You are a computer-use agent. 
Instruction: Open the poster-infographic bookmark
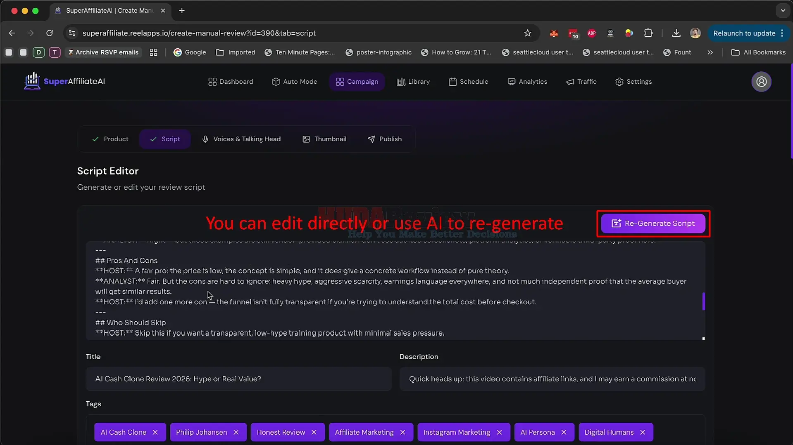pos(379,52)
